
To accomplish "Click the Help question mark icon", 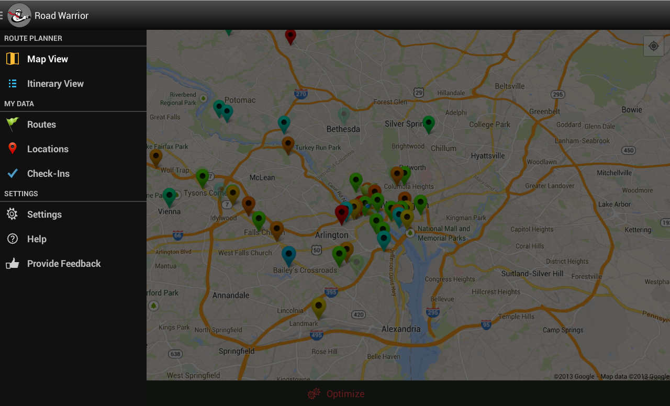I will point(12,239).
